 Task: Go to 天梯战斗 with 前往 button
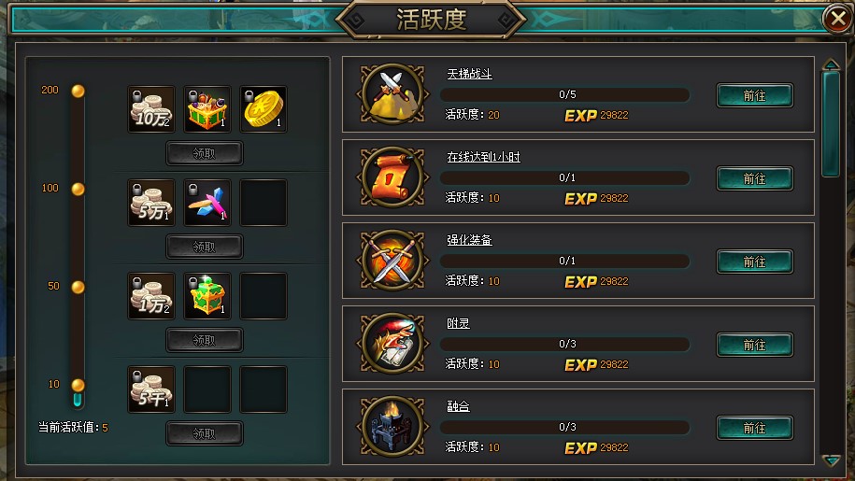pos(755,95)
